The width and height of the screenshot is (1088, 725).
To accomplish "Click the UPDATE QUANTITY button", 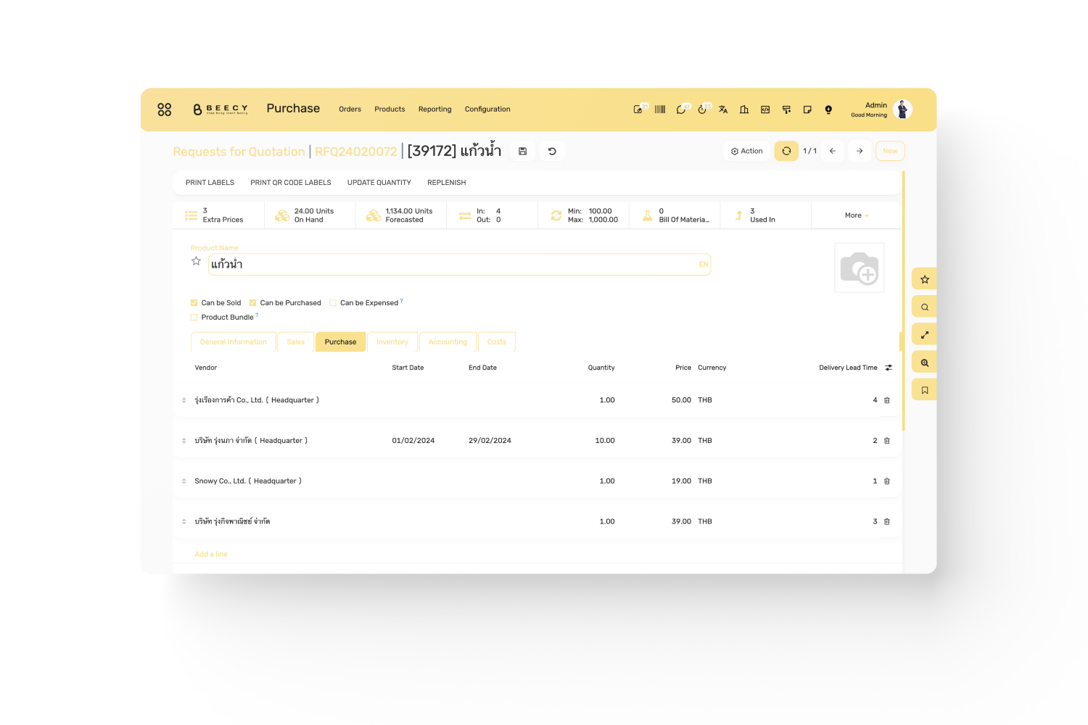I will tap(379, 183).
